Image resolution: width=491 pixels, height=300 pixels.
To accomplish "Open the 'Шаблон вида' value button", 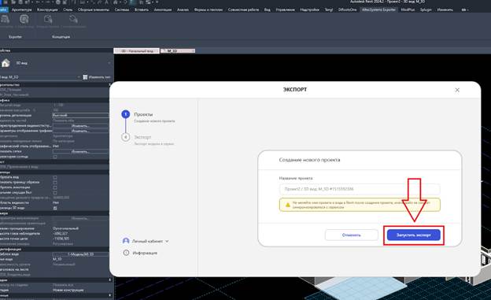I will click(80, 254).
